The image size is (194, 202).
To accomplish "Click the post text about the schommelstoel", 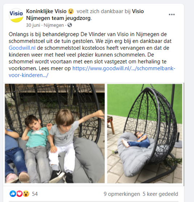I will tap(92, 55).
